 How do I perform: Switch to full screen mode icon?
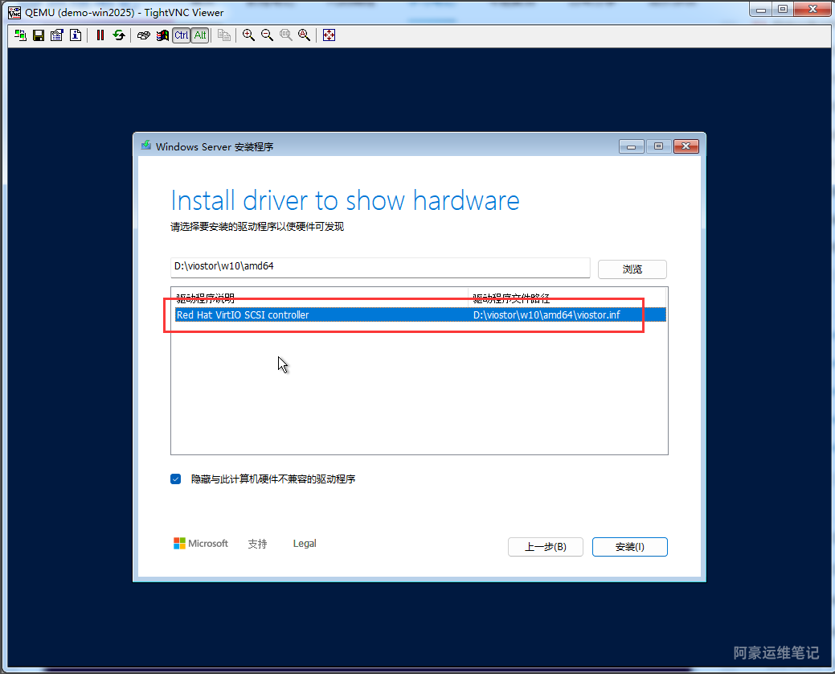pos(329,35)
